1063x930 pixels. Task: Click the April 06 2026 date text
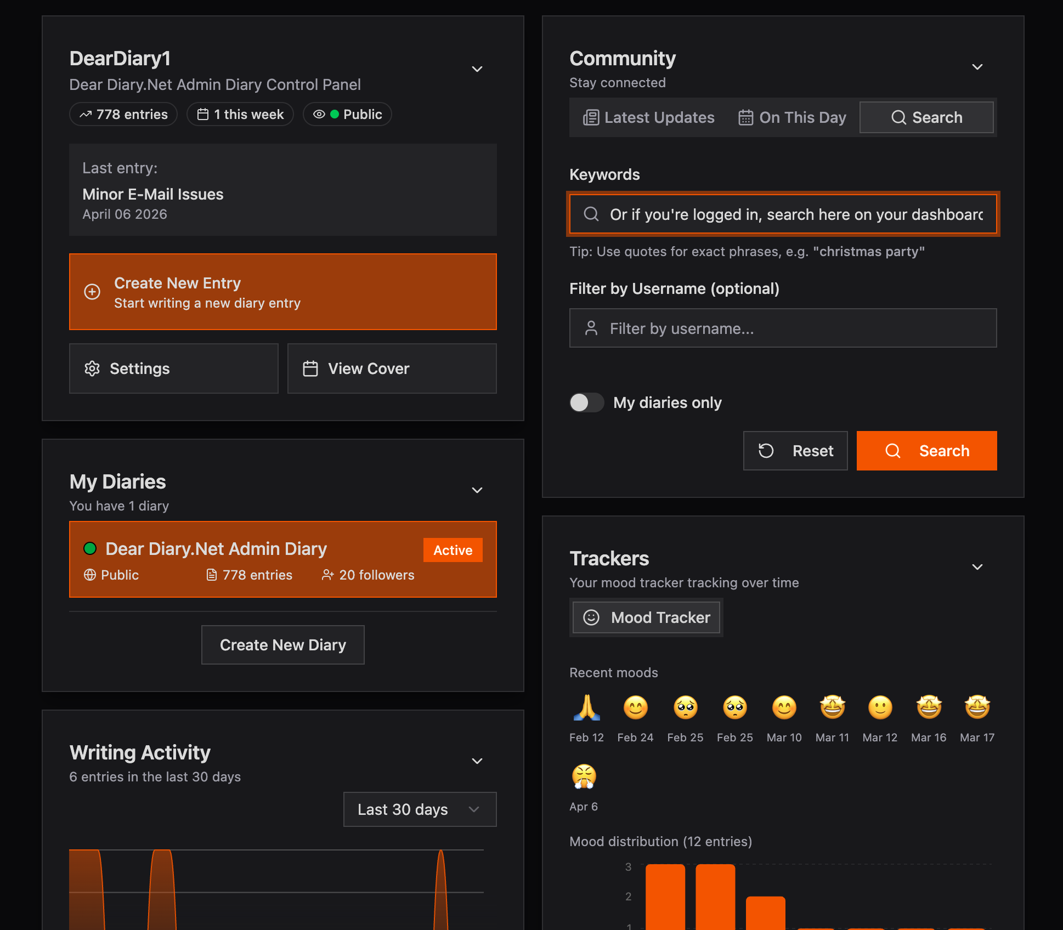pos(125,214)
